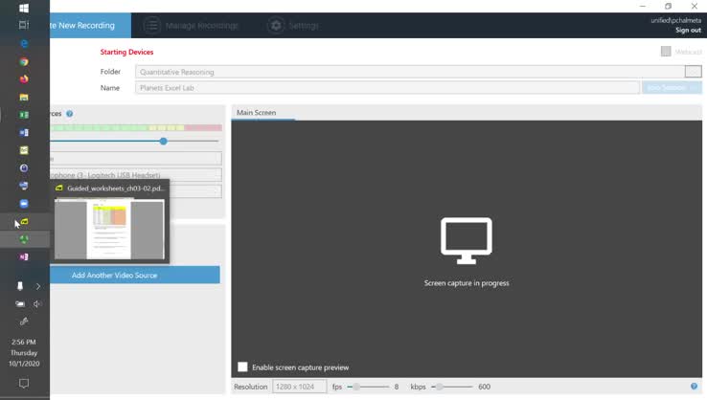Enable screen capture preview checkbox
Viewport: 707px width, 400px height.
[242, 367]
